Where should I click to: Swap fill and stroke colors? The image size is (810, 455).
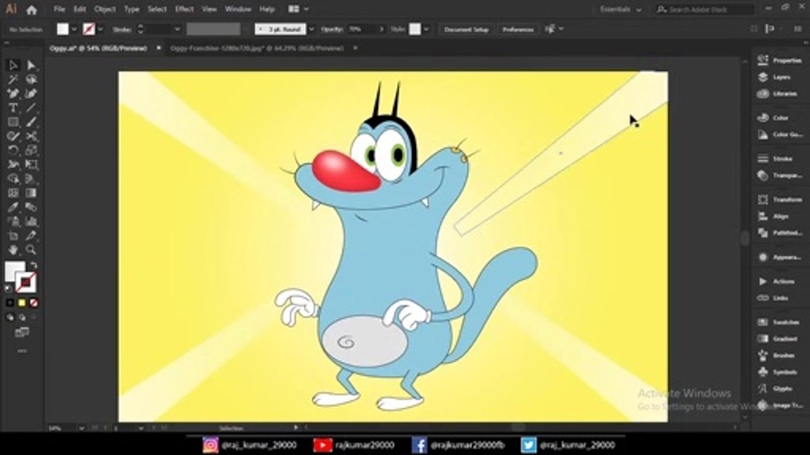34,266
